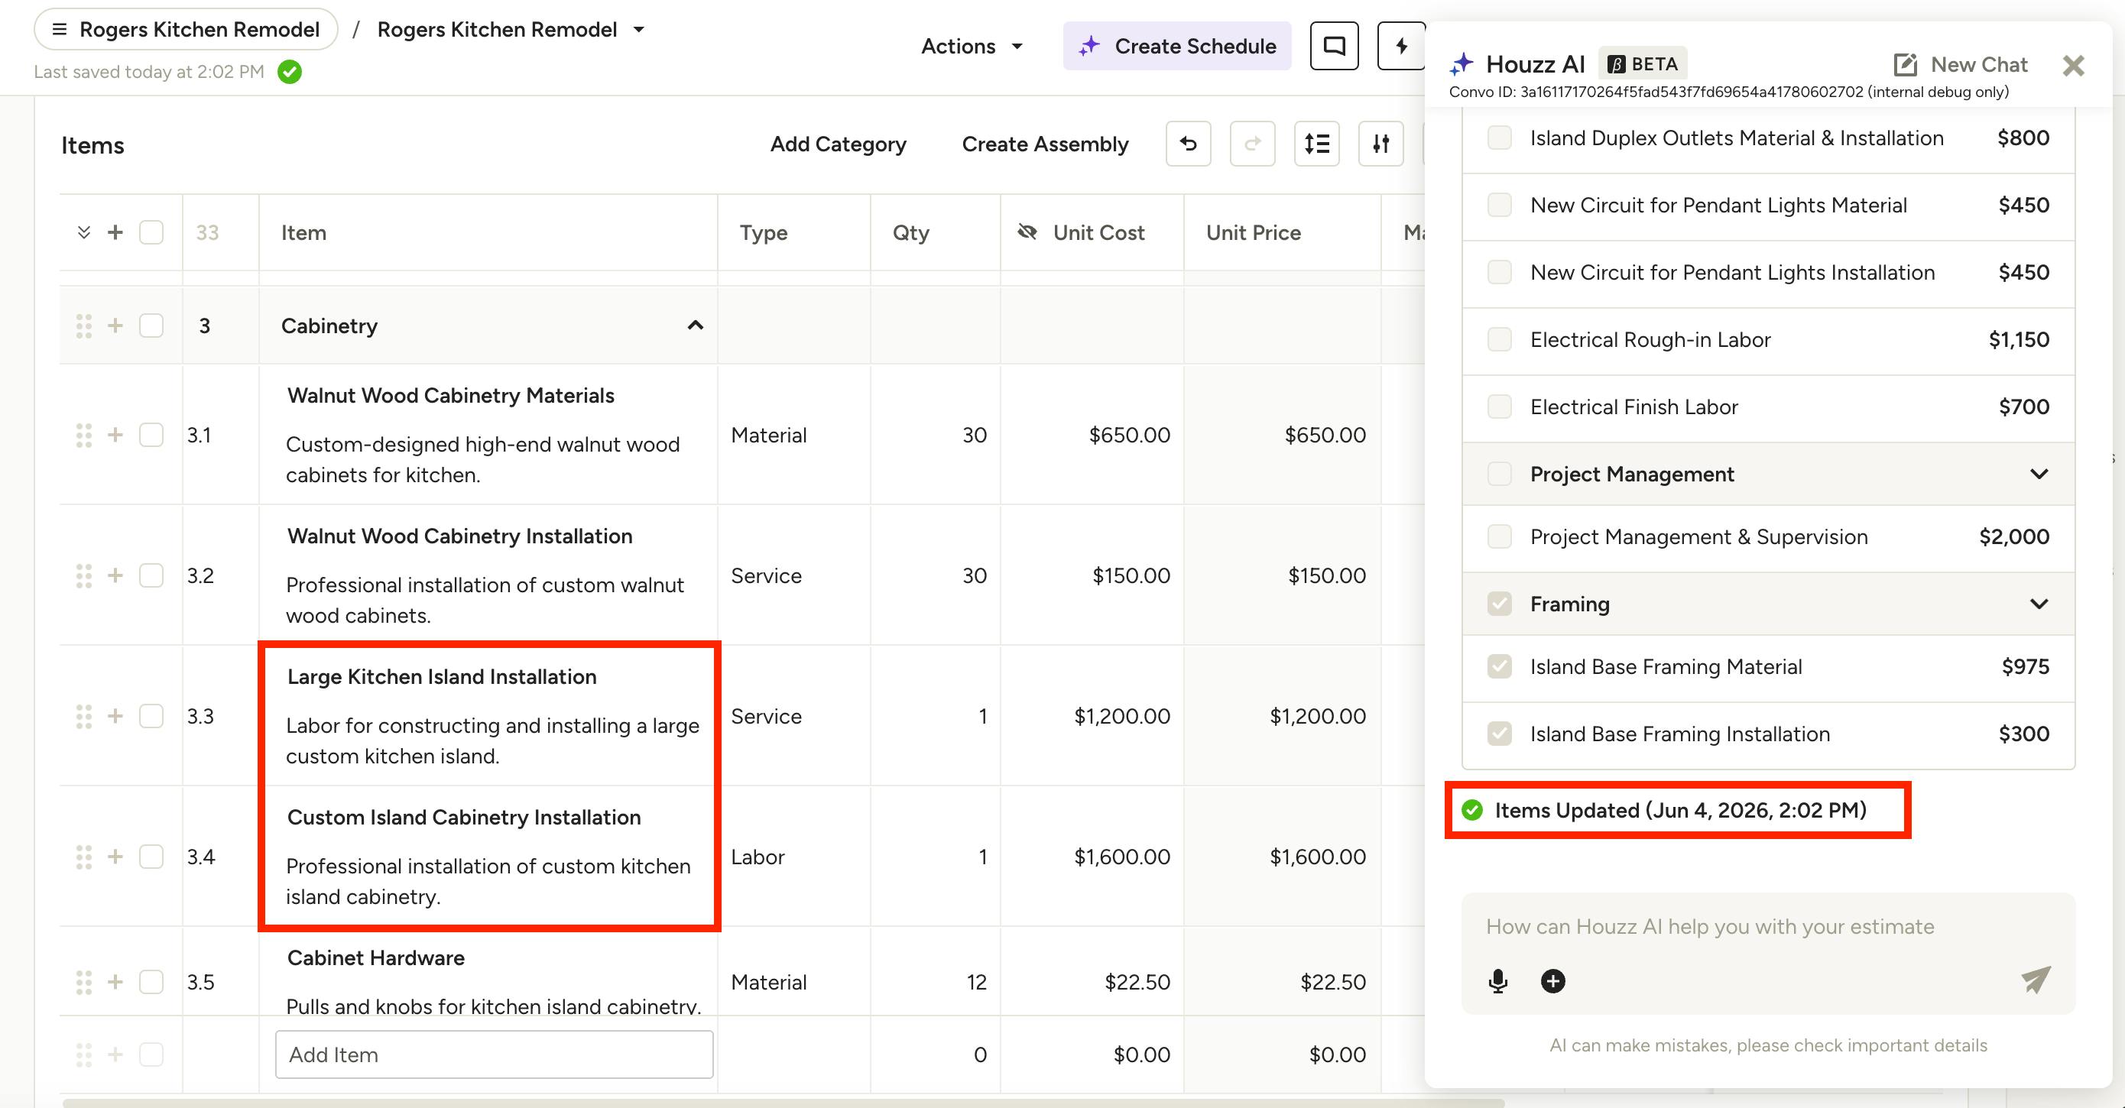Screen dimensions: 2125x1108
Task: Collapse the Project Management group
Action: pos(2039,474)
